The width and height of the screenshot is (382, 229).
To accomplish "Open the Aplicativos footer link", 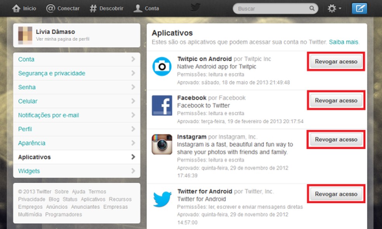I will coord(93,199).
